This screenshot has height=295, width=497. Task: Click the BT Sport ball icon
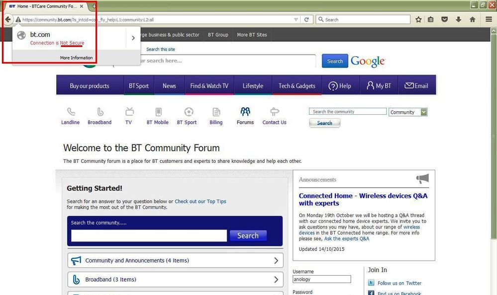(x=189, y=112)
